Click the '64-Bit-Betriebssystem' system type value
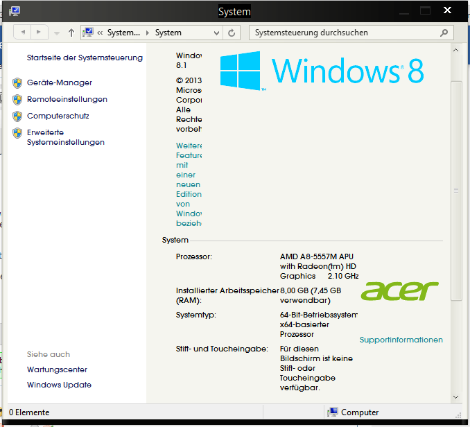 click(x=319, y=315)
